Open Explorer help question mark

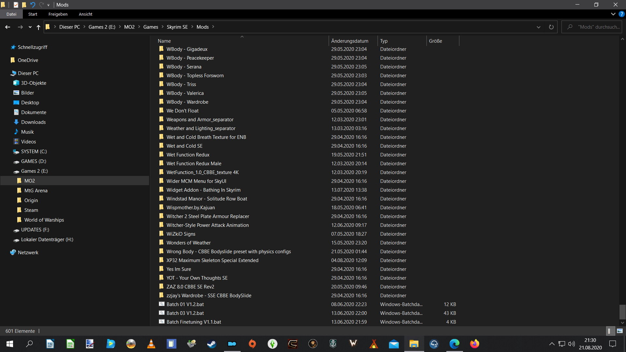pos(622,14)
